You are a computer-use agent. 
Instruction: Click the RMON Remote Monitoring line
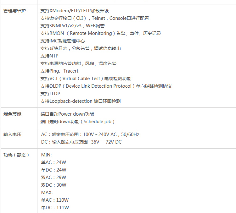(101, 33)
